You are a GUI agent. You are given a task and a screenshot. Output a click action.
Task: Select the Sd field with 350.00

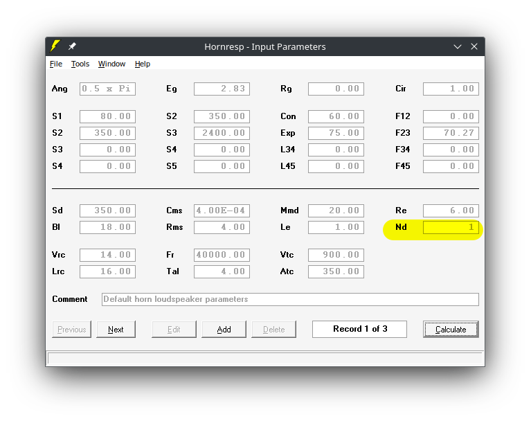point(108,210)
